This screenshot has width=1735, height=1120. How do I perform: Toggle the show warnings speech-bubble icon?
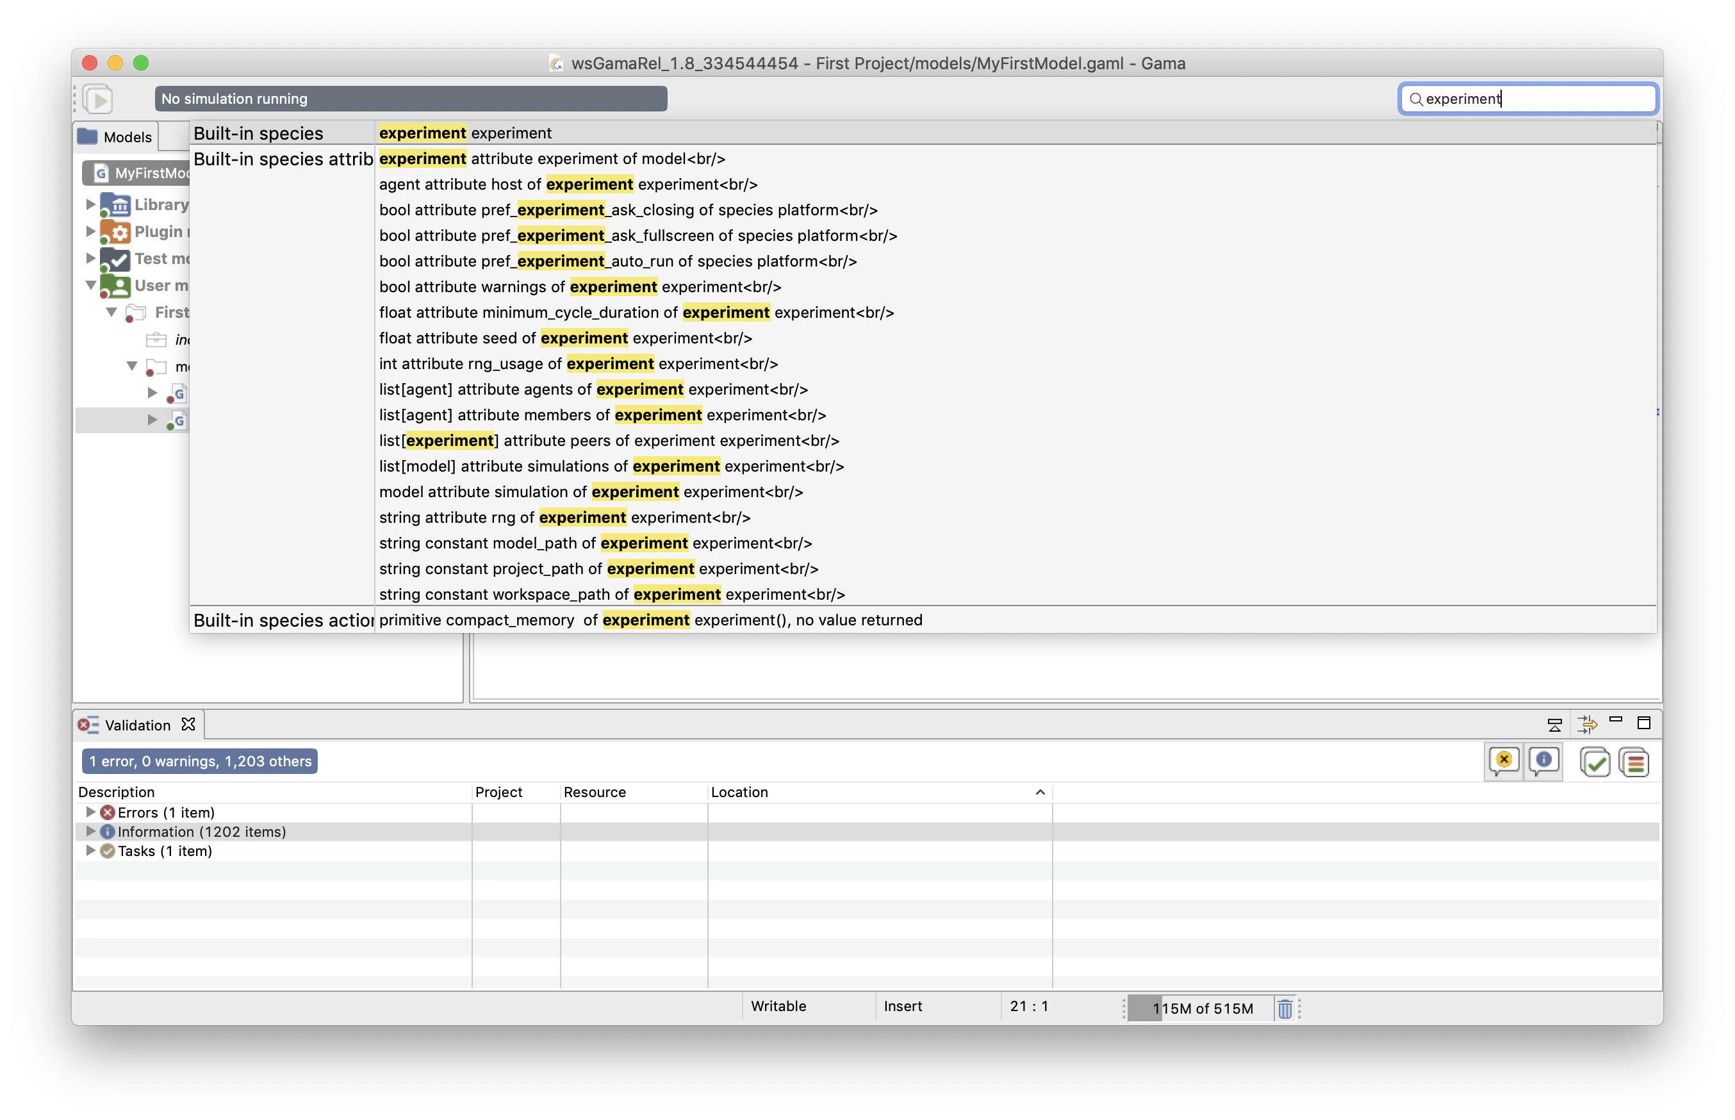(1504, 761)
